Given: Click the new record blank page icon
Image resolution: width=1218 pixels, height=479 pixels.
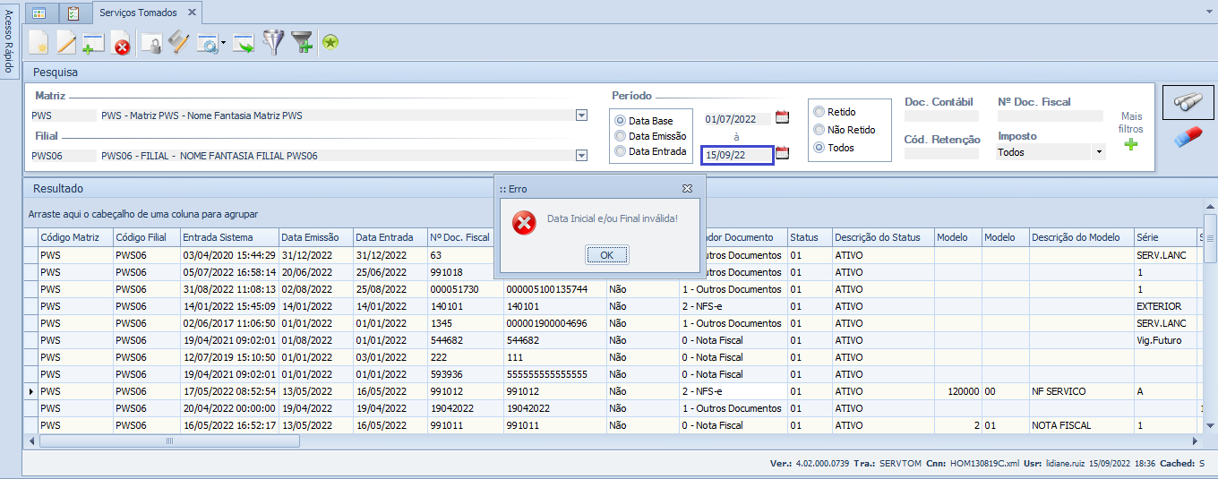Looking at the screenshot, I should (39, 42).
